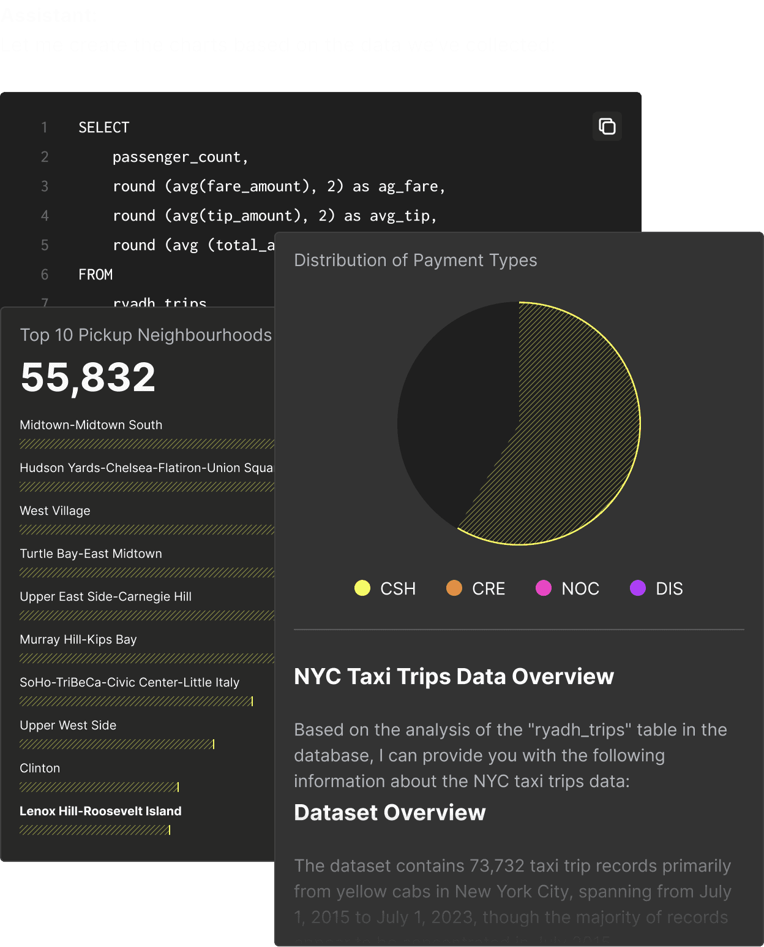The height and width of the screenshot is (947, 764).
Task: Select the CRE legend orange swatch
Action: coord(454,588)
